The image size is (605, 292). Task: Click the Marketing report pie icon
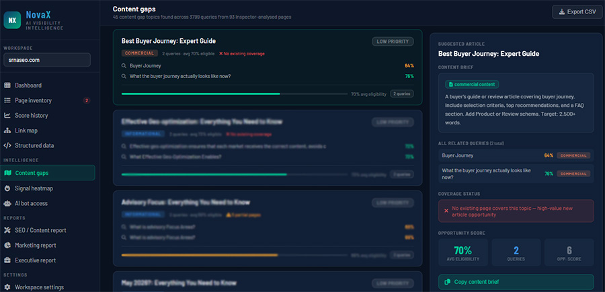coord(7,246)
